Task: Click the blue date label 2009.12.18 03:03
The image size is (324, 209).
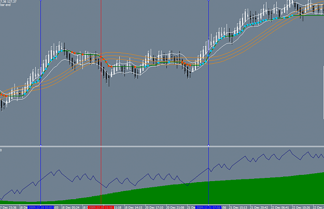Action: (40, 207)
